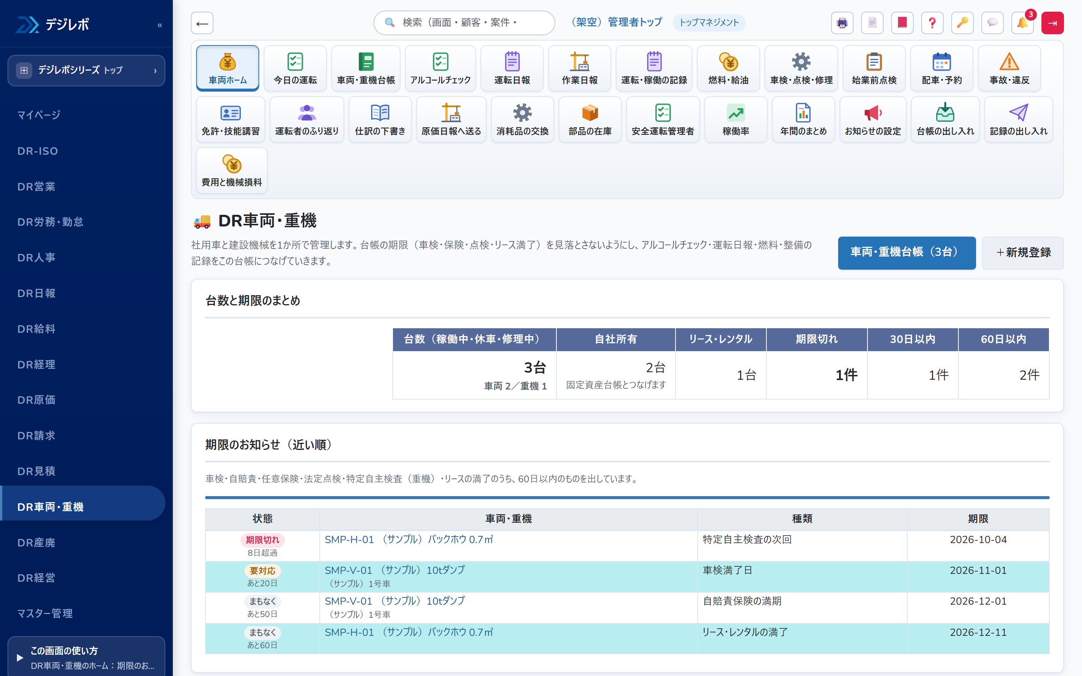This screenshot has height=676, width=1082.
Task: Open the notification bell with badge 3
Action: (1023, 23)
